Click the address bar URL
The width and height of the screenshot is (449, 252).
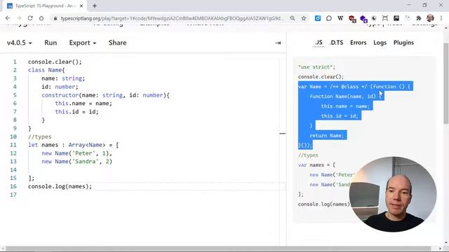(172, 18)
